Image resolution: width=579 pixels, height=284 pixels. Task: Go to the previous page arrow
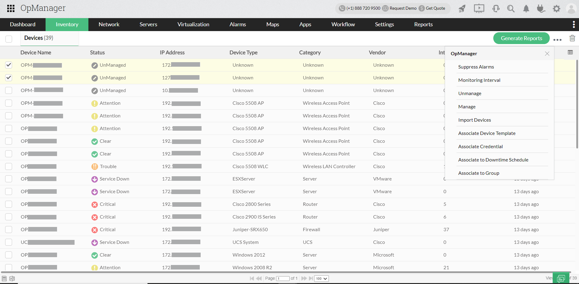click(x=259, y=278)
